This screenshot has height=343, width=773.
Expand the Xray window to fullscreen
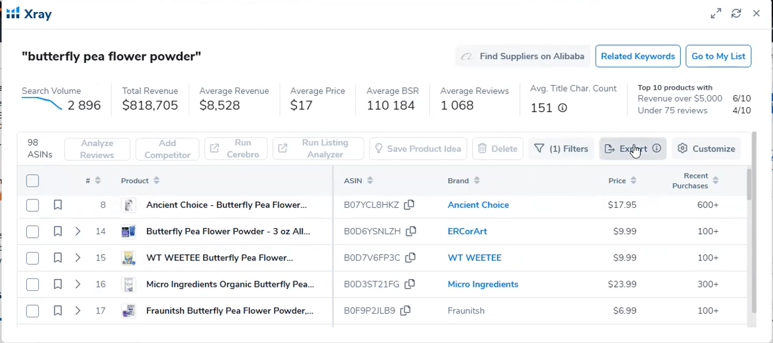716,13
